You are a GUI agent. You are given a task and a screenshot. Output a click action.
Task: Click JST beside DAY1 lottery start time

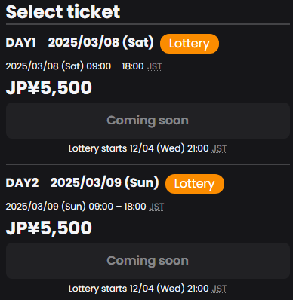219,148
